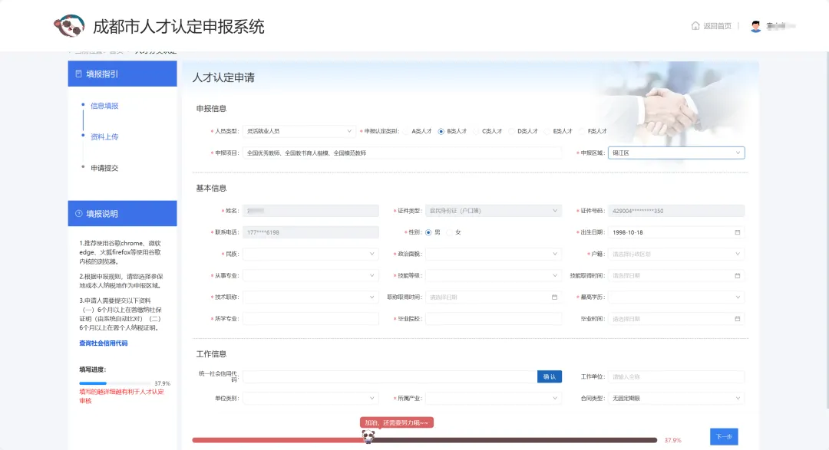Open the 申报区域 dropdown showing 锦江区
This screenshot has height=450, width=829.
676,153
